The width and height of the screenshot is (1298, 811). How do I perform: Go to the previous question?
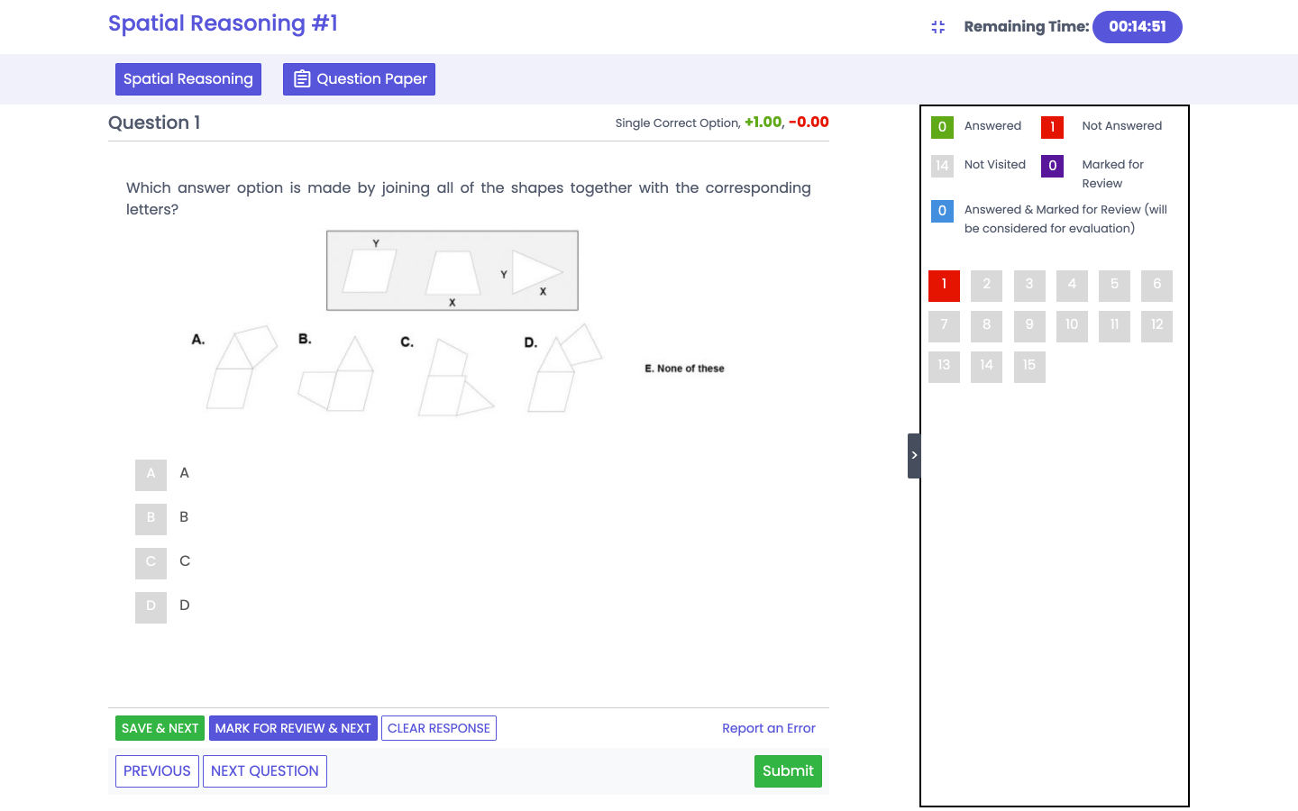[x=157, y=771]
